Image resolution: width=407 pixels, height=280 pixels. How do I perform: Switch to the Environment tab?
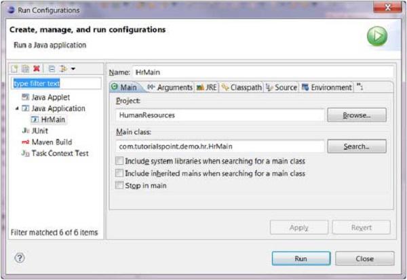[x=326, y=87]
